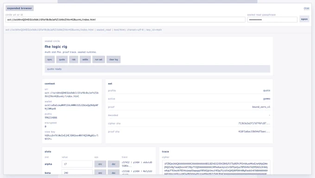This screenshot has height=178, width=315.
Task: Click the 'expanded browser' label
Action: point(19,8)
